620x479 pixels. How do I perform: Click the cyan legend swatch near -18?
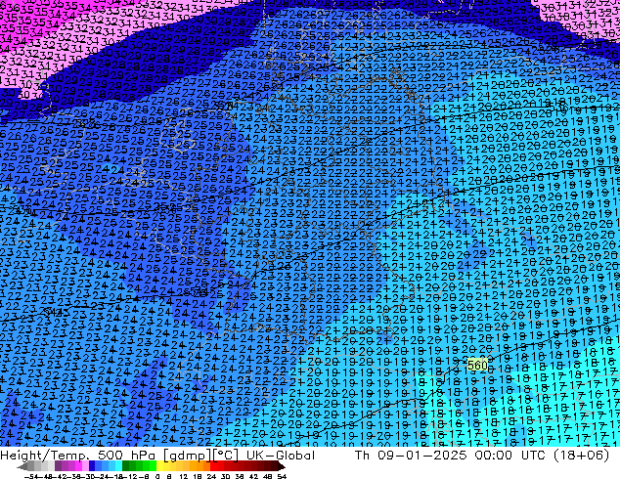pyautogui.click(x=119, y=465)
